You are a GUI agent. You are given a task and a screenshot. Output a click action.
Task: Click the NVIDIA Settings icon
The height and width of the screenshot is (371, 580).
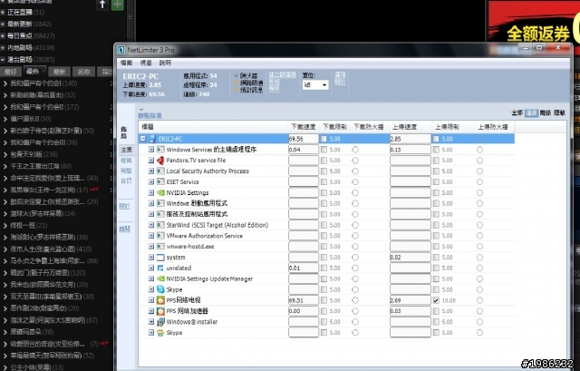pyautogui.click(x=160, y=192)
